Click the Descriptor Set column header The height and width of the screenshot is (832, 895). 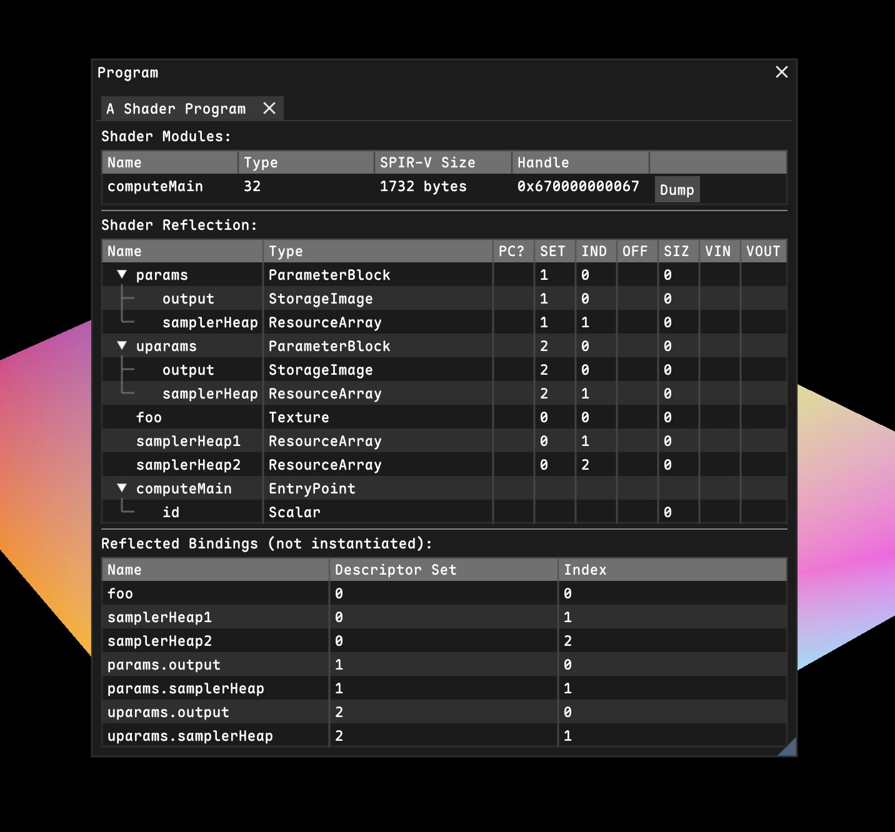[396, 569]
